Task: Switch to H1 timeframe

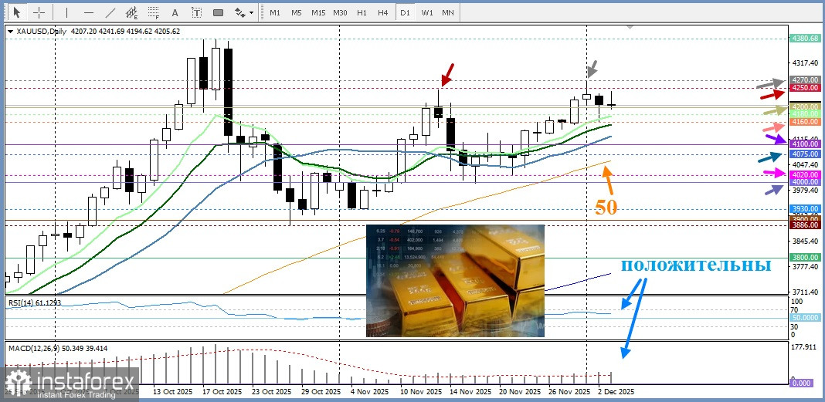Action: click(x=362, y=12)
